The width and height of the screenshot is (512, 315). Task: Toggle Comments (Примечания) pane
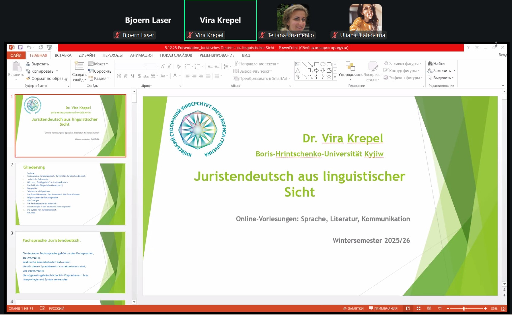(383, 308)
